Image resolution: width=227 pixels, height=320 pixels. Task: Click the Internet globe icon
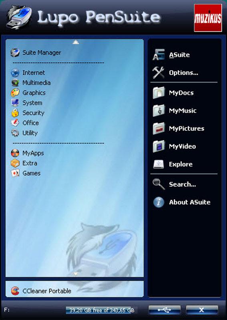[x=15, y=73]
